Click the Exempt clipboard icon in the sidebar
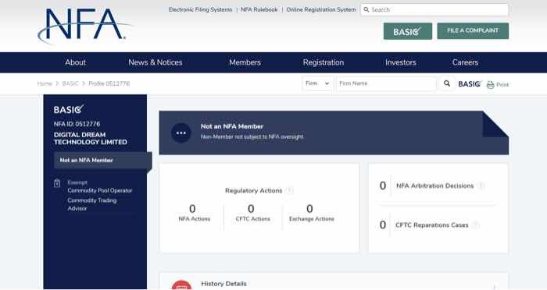Viewport: 547px width, 290px height. [x=57, y=183]
